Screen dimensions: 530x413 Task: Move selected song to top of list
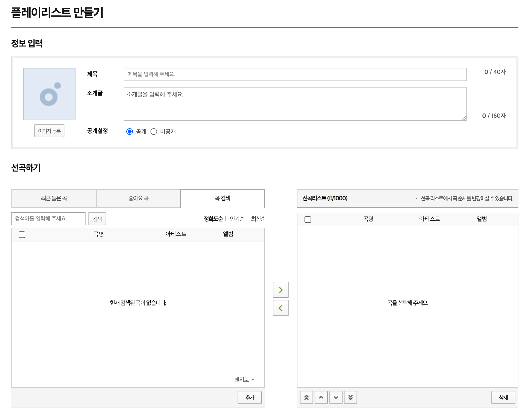(x=306, y=397)
